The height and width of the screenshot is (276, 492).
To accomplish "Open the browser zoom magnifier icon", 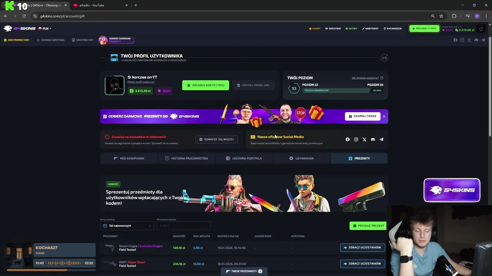I will pyautogui.click(x=433, y=16).
